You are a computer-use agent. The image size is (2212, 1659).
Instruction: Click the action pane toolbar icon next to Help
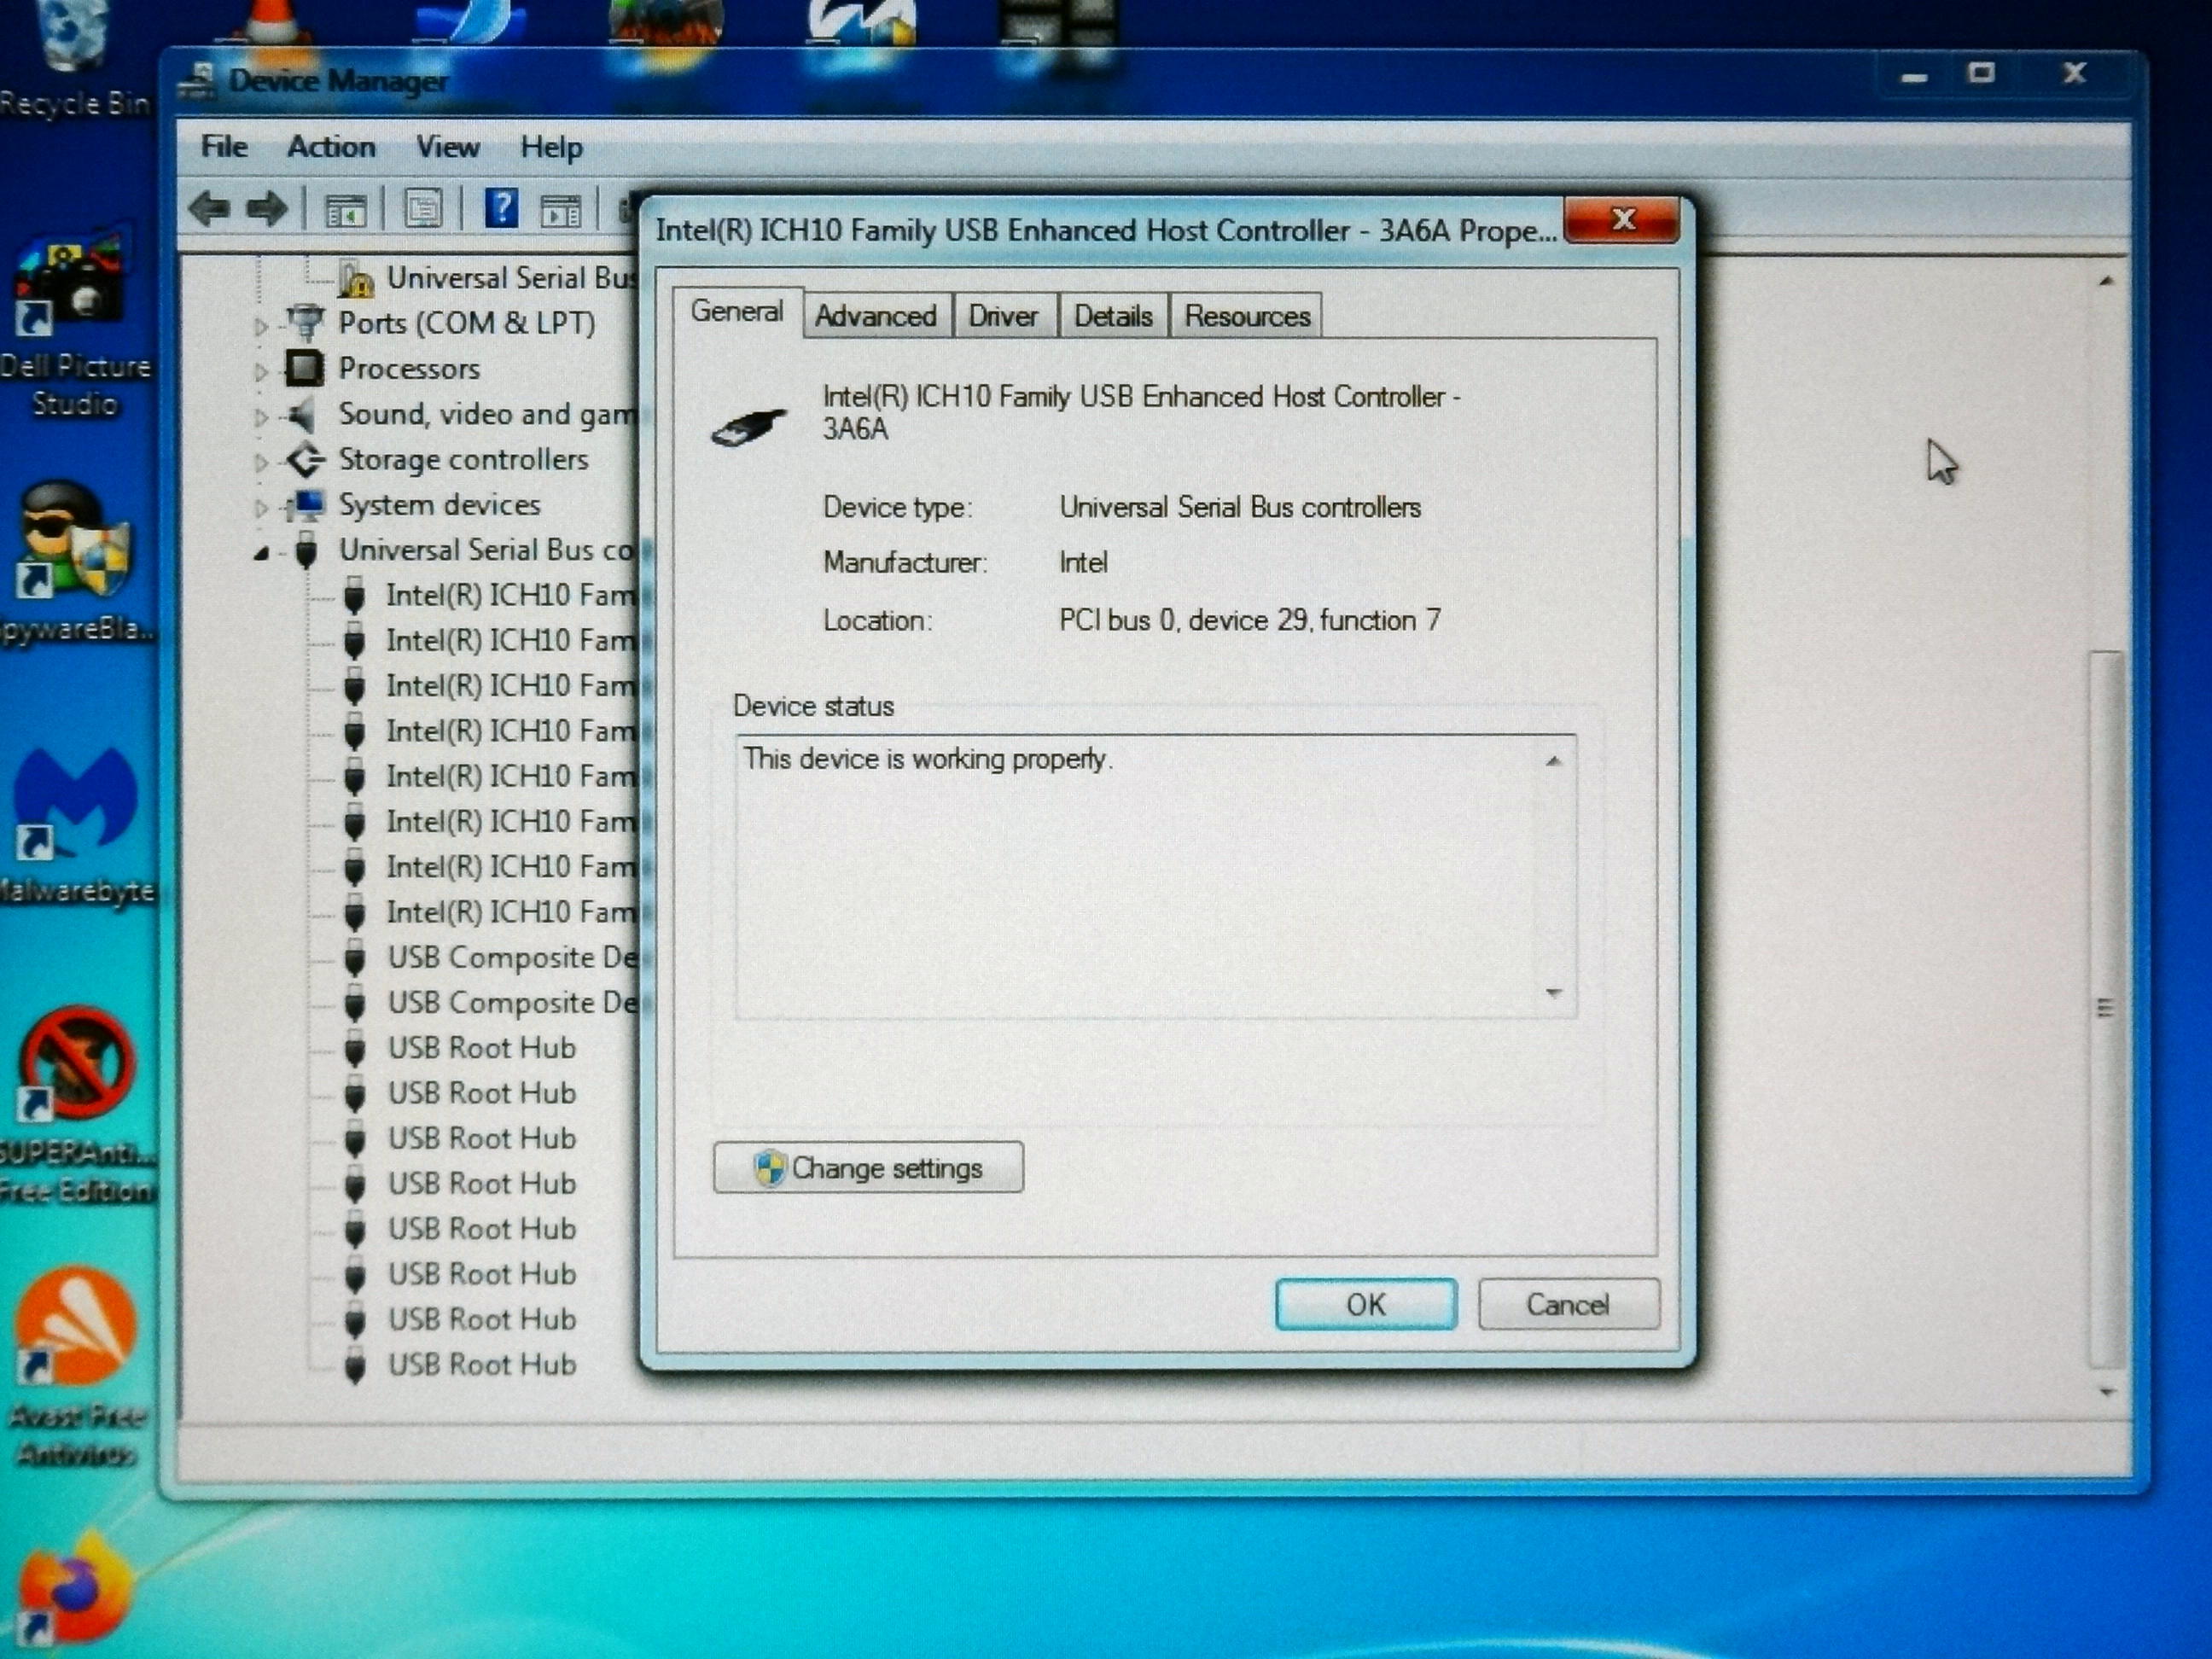560,210
